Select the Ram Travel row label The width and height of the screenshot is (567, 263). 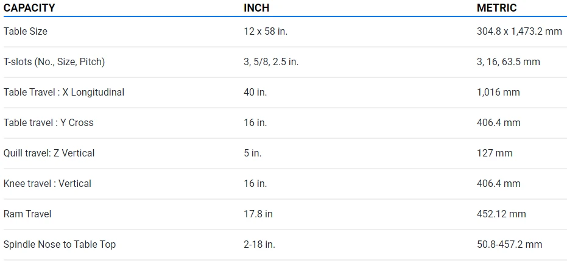27,214
